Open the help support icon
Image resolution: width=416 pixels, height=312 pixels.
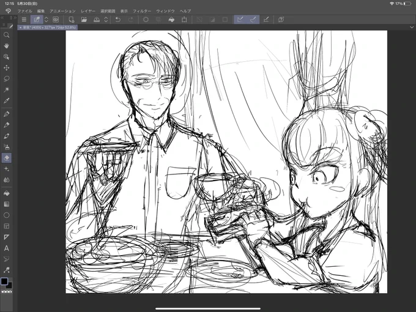point(281,20)
